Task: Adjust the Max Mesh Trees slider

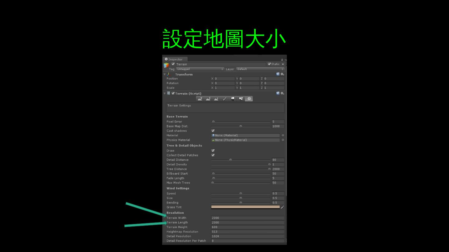Action: (241, 183)
